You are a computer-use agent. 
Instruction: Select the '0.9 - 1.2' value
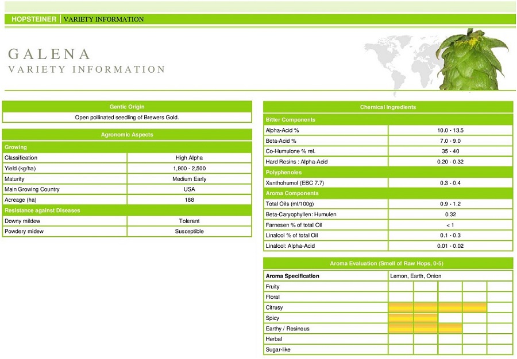(450, 204)
